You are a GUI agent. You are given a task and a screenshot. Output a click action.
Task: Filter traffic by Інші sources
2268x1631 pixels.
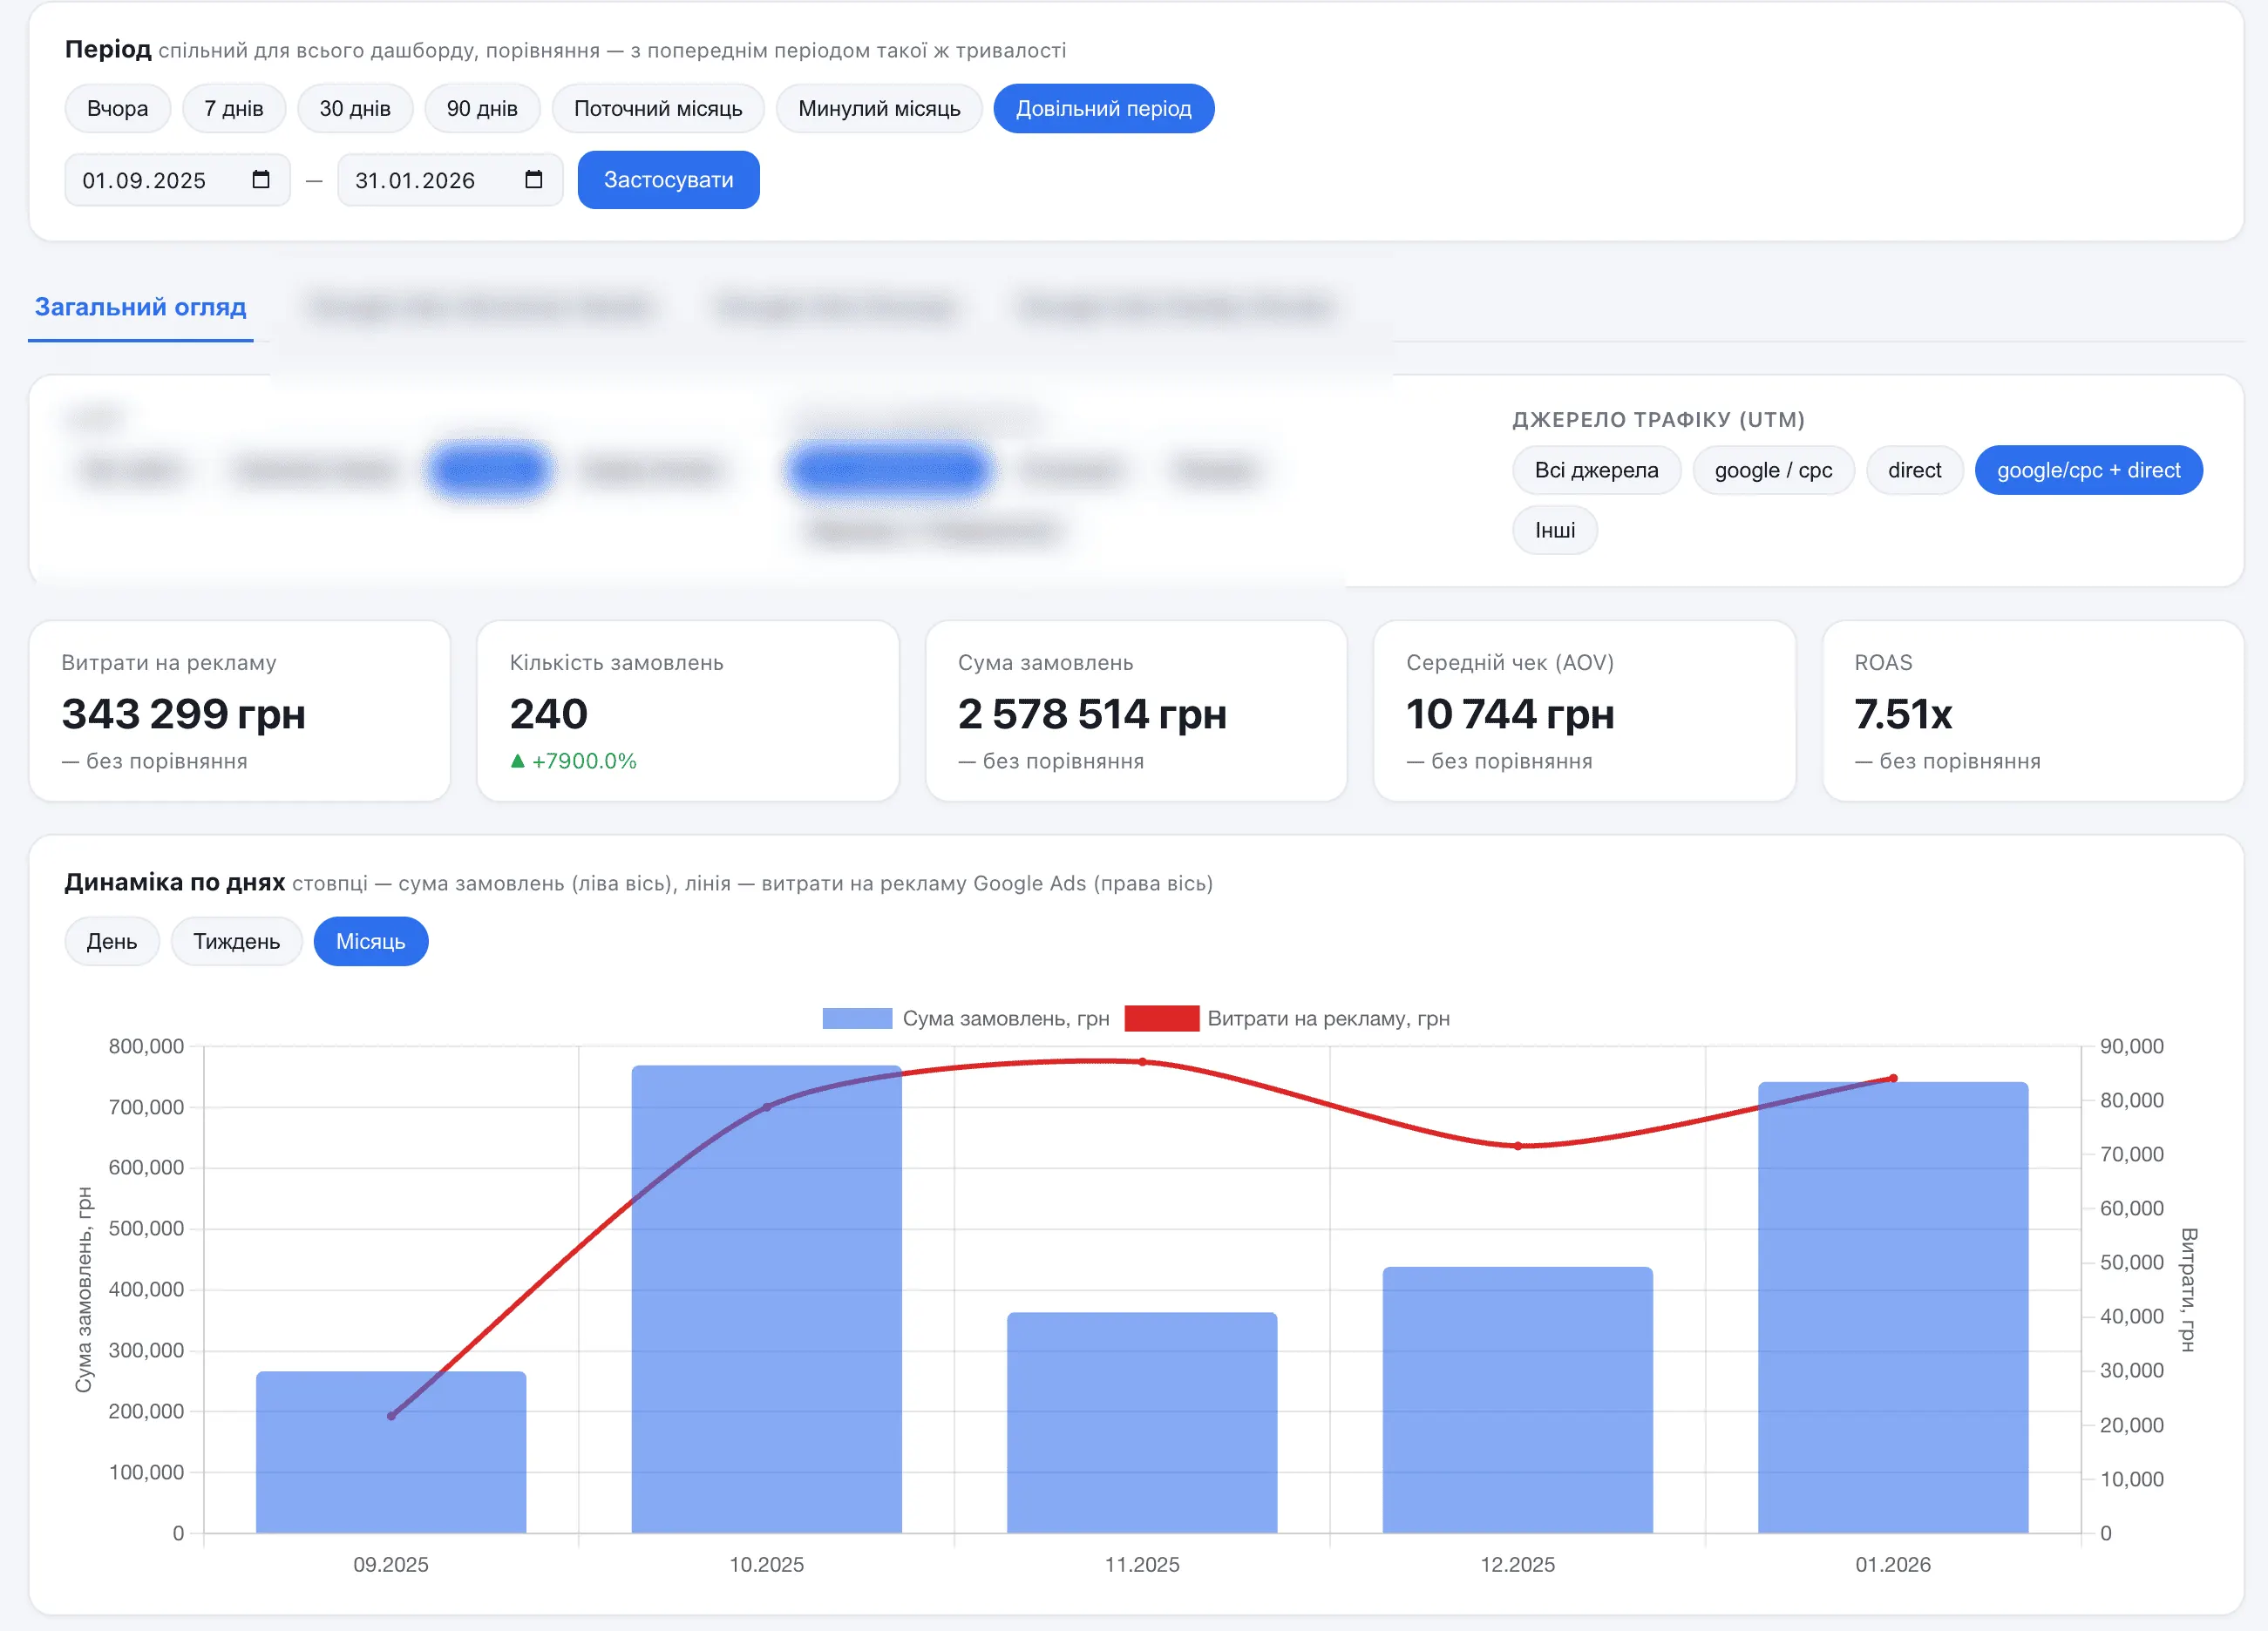[x=1555, y=530]
